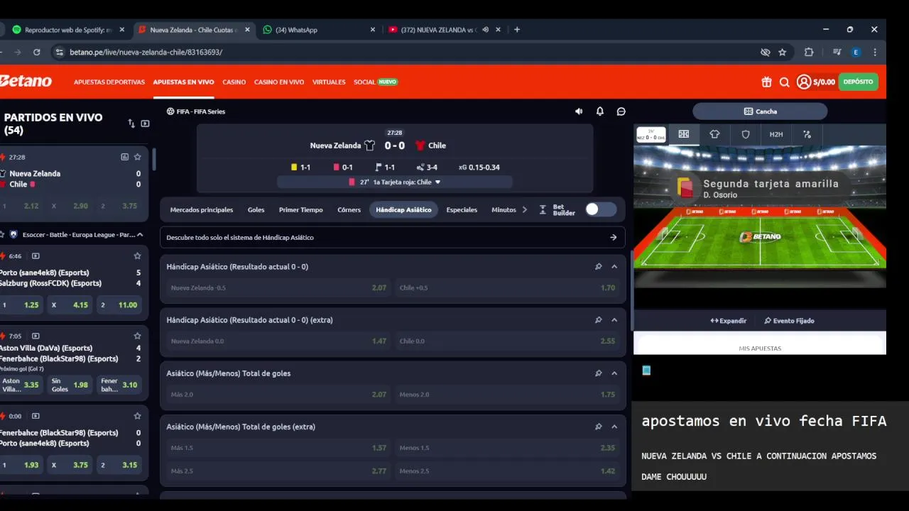Switch to Primer Tiempo tab
The width and height of the screenshot is (909, 511).
pos(300,210)
